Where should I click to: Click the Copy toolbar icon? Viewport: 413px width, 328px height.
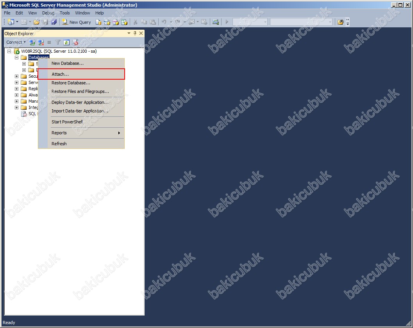144,22
